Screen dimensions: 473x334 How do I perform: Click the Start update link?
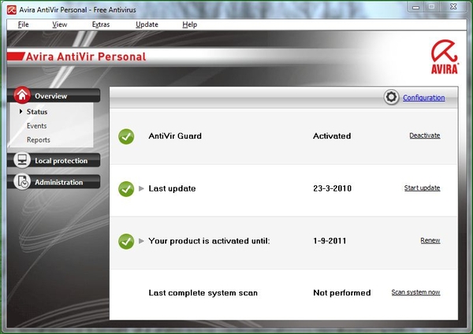click(x=422, y=187)
